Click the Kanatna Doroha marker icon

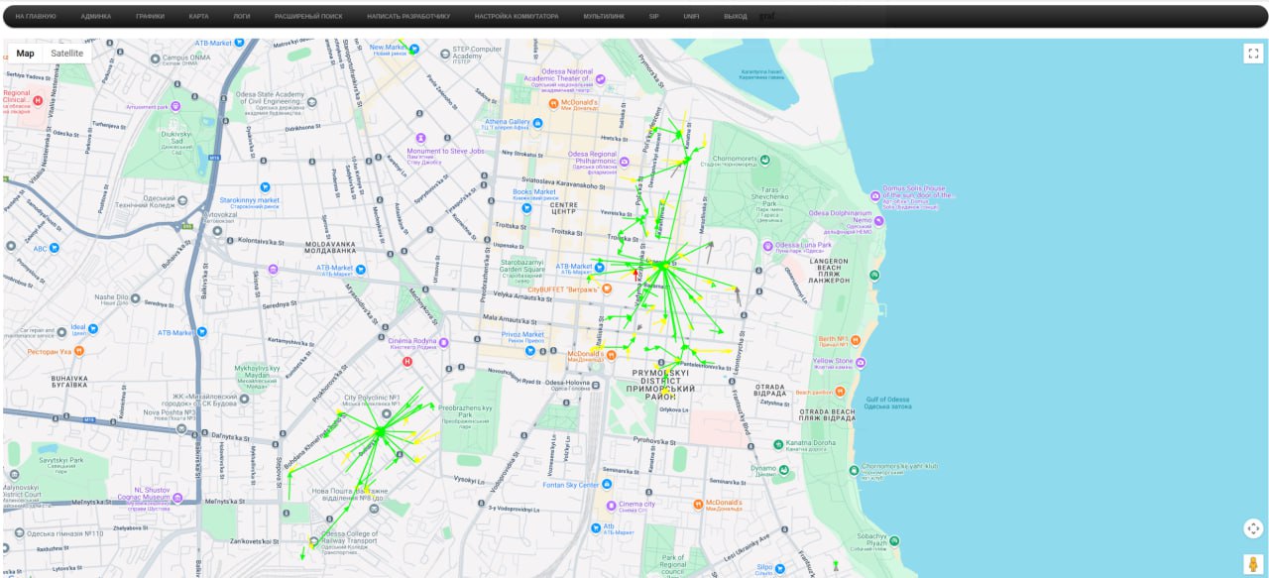tap(778, 444)
